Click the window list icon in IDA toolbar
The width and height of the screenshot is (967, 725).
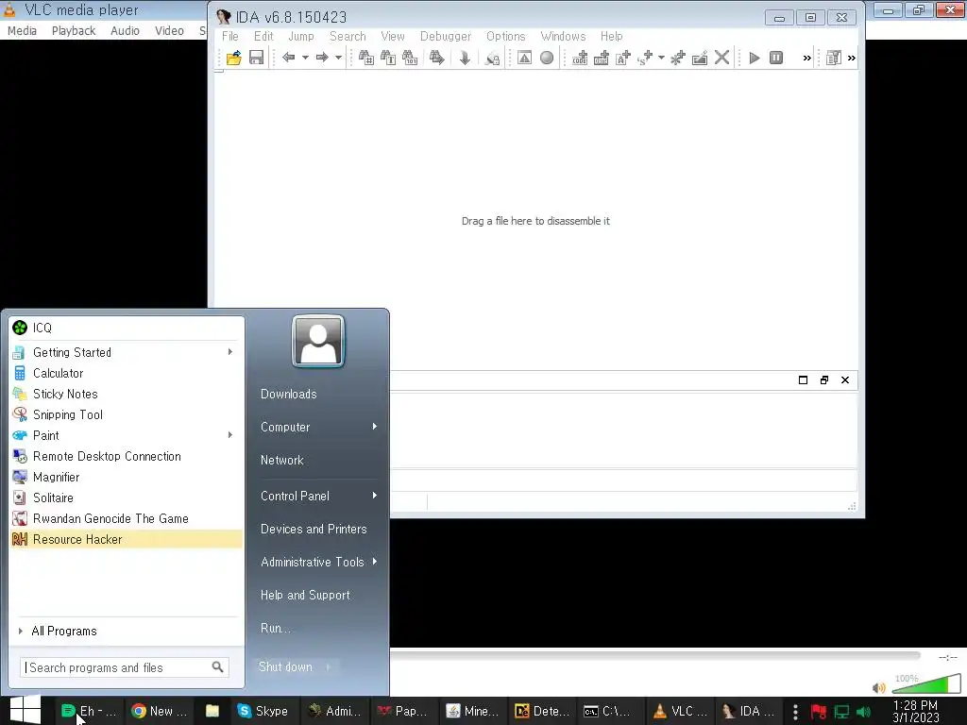(833, 58)
